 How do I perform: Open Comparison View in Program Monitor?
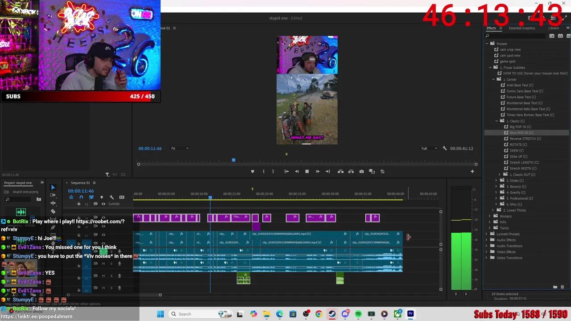coord(372,171)
